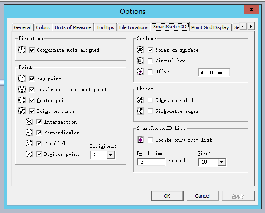This screenshot has width=265, height=213.
Task: Click the Cancel button
Action: click(x=203, y=196)
